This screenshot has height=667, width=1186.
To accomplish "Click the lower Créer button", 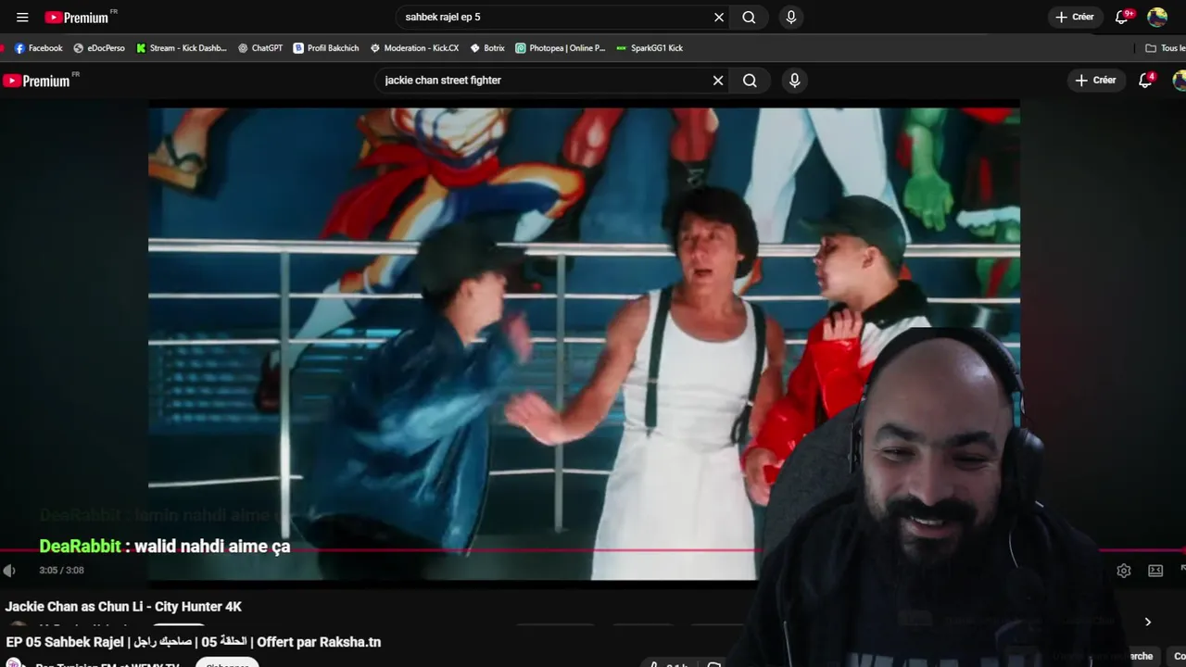I will click(x=1096, y=81).
